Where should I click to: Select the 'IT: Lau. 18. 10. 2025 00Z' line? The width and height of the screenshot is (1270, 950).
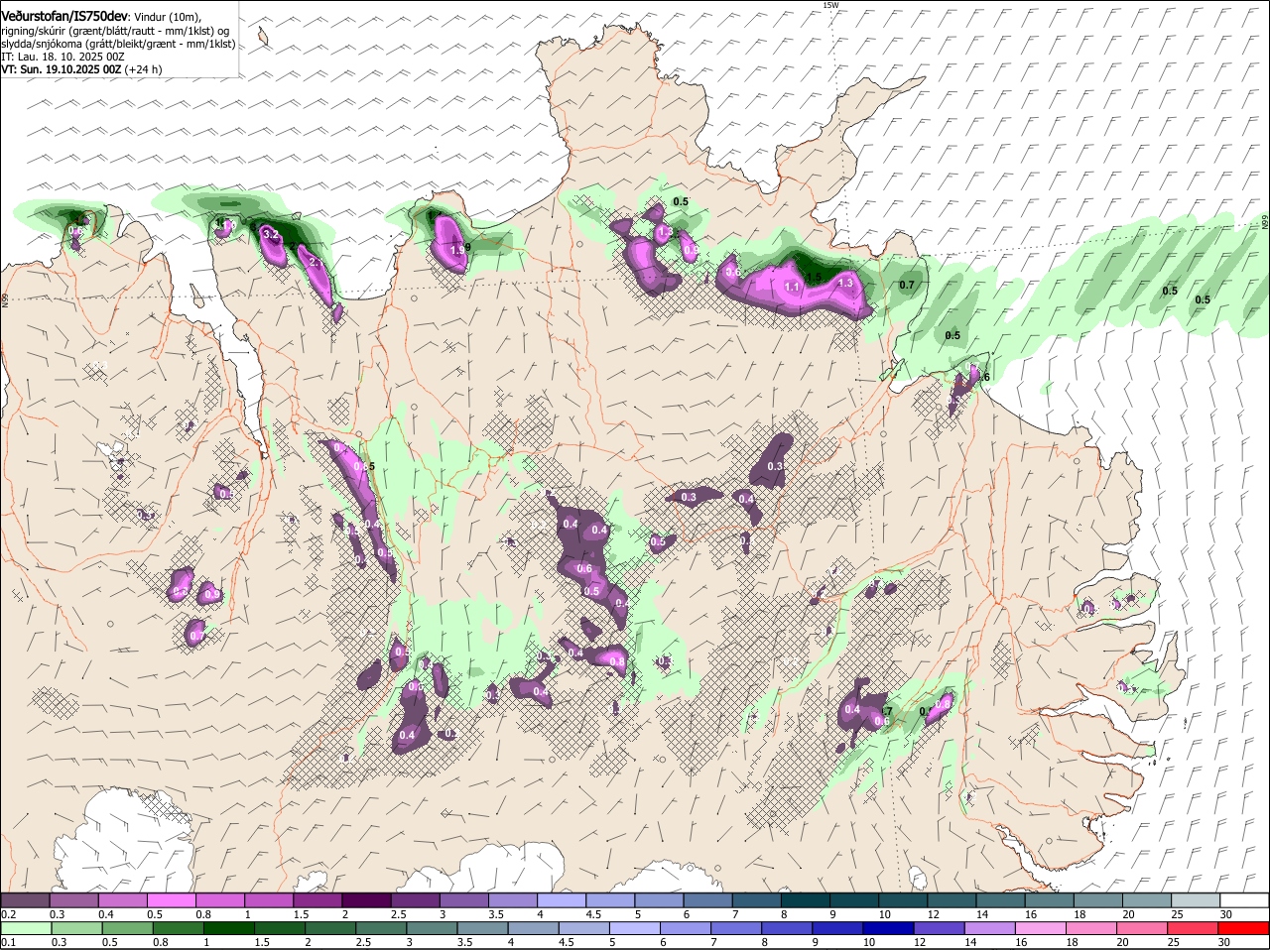click(63, 57)
